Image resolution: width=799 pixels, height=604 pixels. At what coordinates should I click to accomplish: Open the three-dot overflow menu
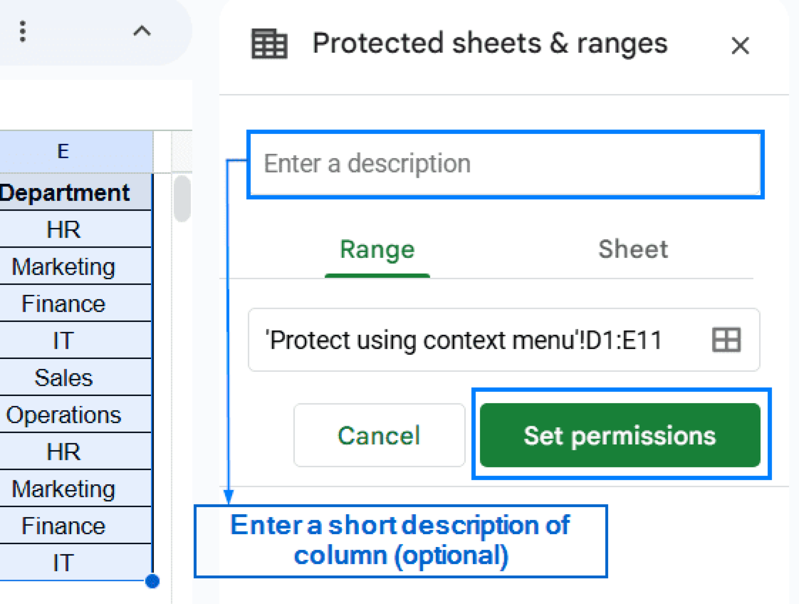[22, 31]
